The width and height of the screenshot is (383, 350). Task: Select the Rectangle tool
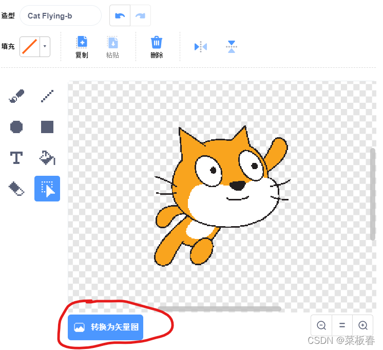(x=47, y=127)
